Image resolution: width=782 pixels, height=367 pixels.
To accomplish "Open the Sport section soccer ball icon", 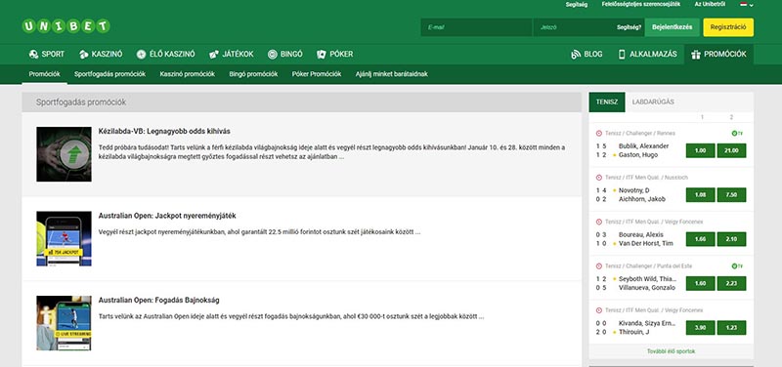I will point(33,55).
